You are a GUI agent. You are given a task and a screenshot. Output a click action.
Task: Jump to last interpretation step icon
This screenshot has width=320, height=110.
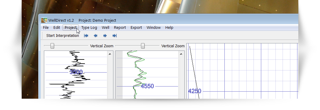[115, 36]
